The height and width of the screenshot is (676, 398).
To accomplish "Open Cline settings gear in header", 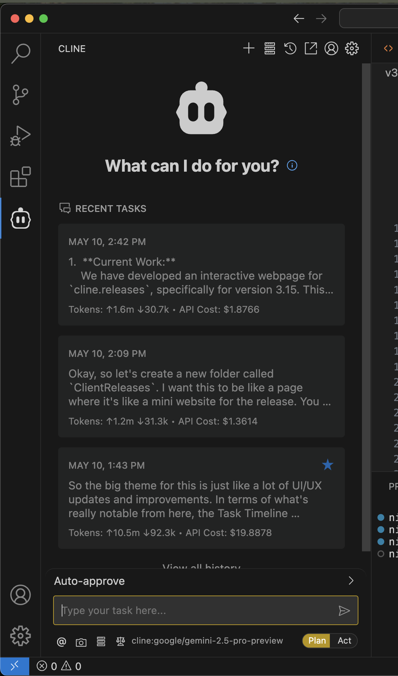I will [x=352, y=48].
